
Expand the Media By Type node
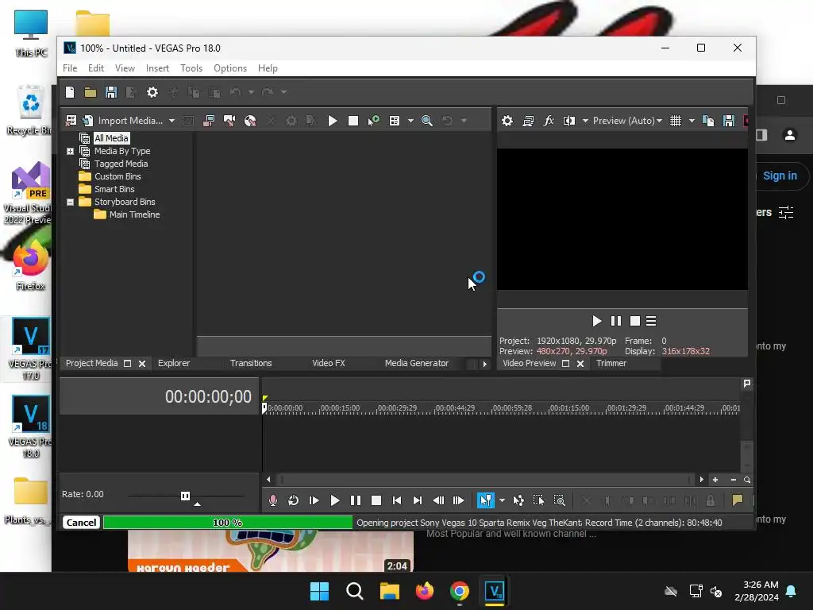[70, 151]
